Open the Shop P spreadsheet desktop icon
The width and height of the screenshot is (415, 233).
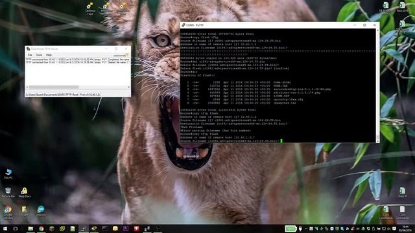click(402, 192)
